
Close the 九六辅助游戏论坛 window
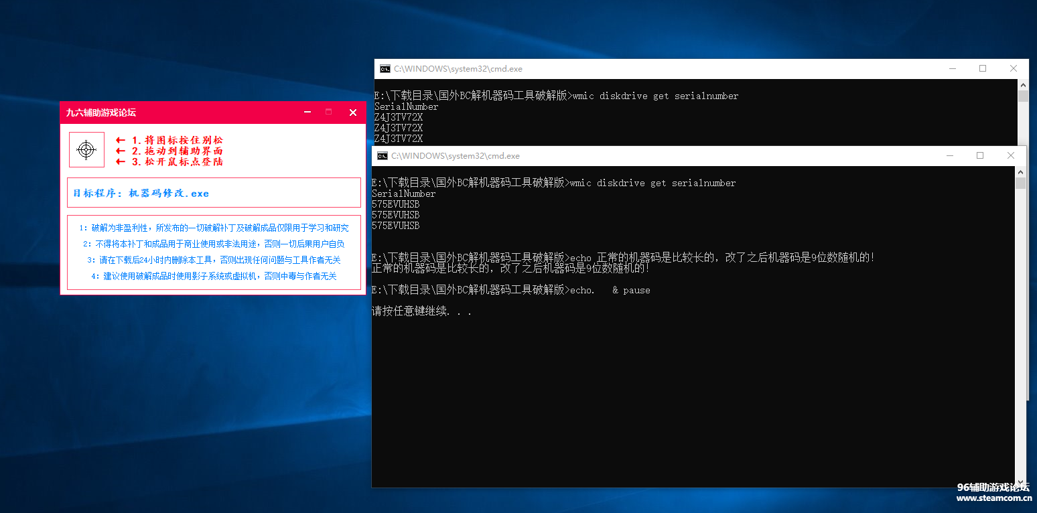[353, 113]
